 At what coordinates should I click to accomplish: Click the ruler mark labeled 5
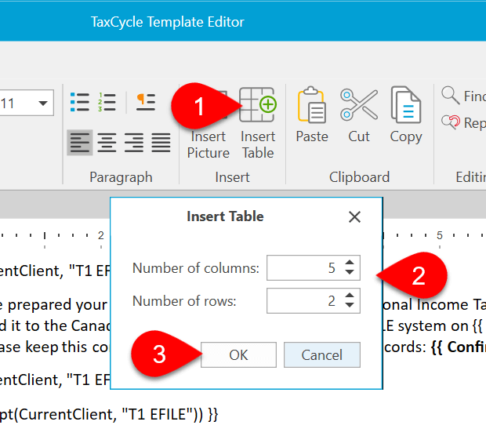click(440, 235)
